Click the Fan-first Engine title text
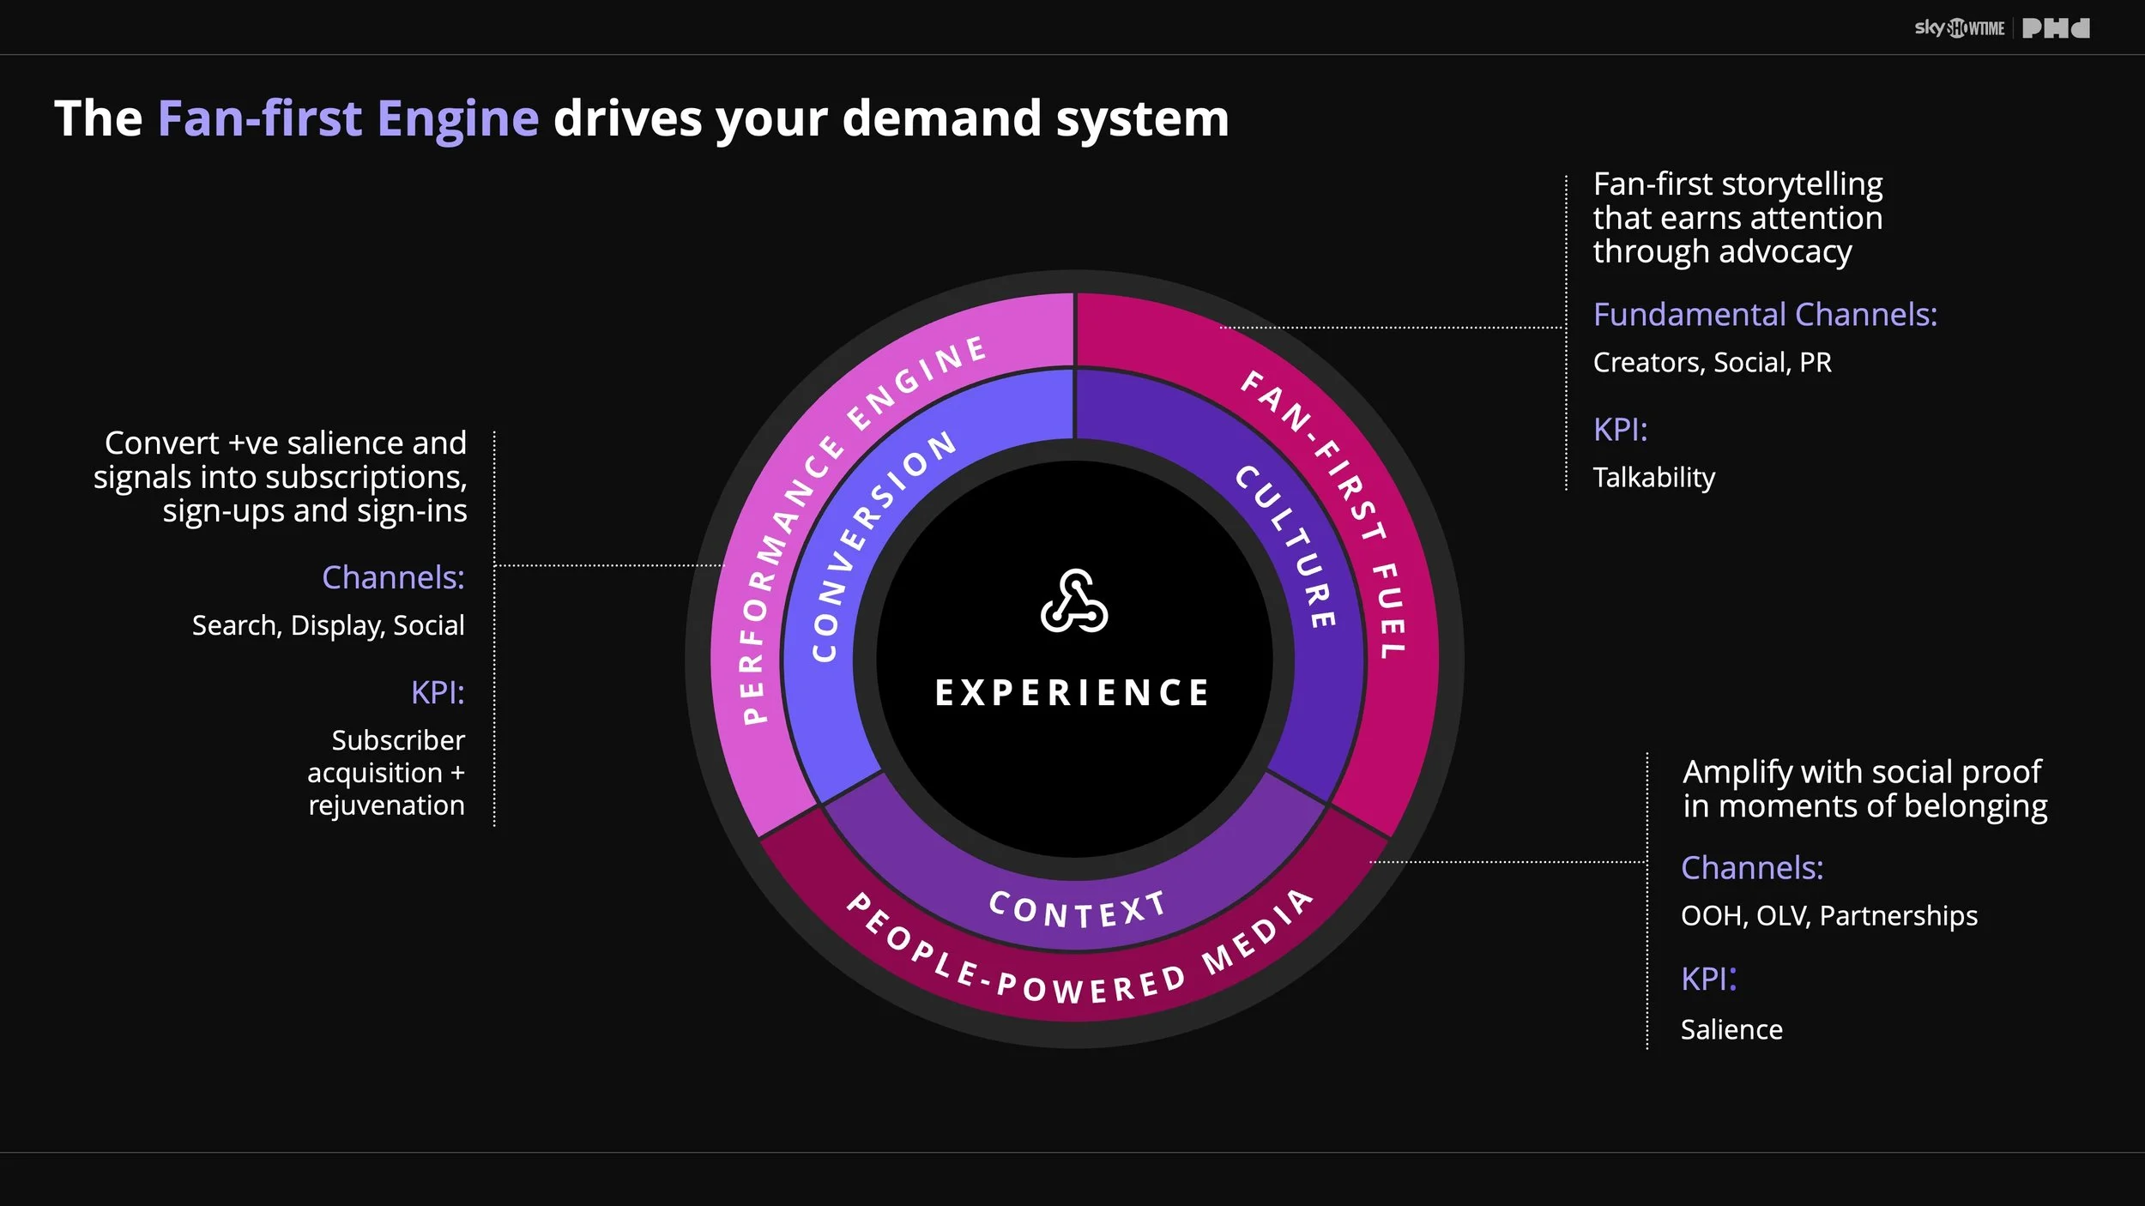Viewport: 2145px width, 1206px height. click(x=347, y=118)
